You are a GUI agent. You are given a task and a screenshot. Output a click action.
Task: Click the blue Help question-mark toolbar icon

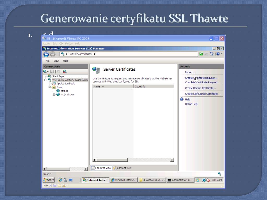[218, 54]
